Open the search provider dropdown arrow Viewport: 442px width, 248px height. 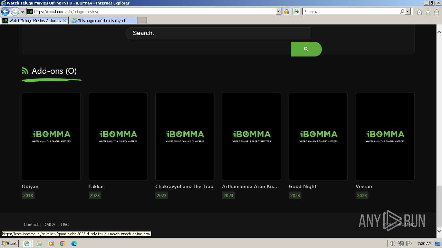pyautogui.click(x=408, y=12)
